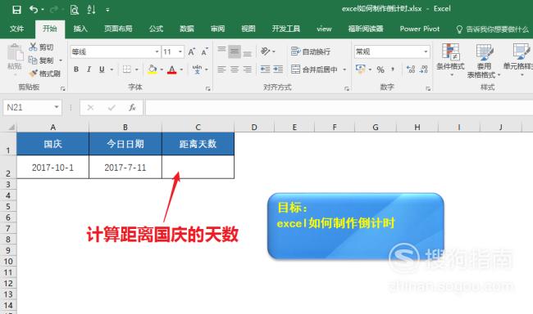Open underline style dropdown arrow
This screenshot has height=314, width=533.
[112, 70]
